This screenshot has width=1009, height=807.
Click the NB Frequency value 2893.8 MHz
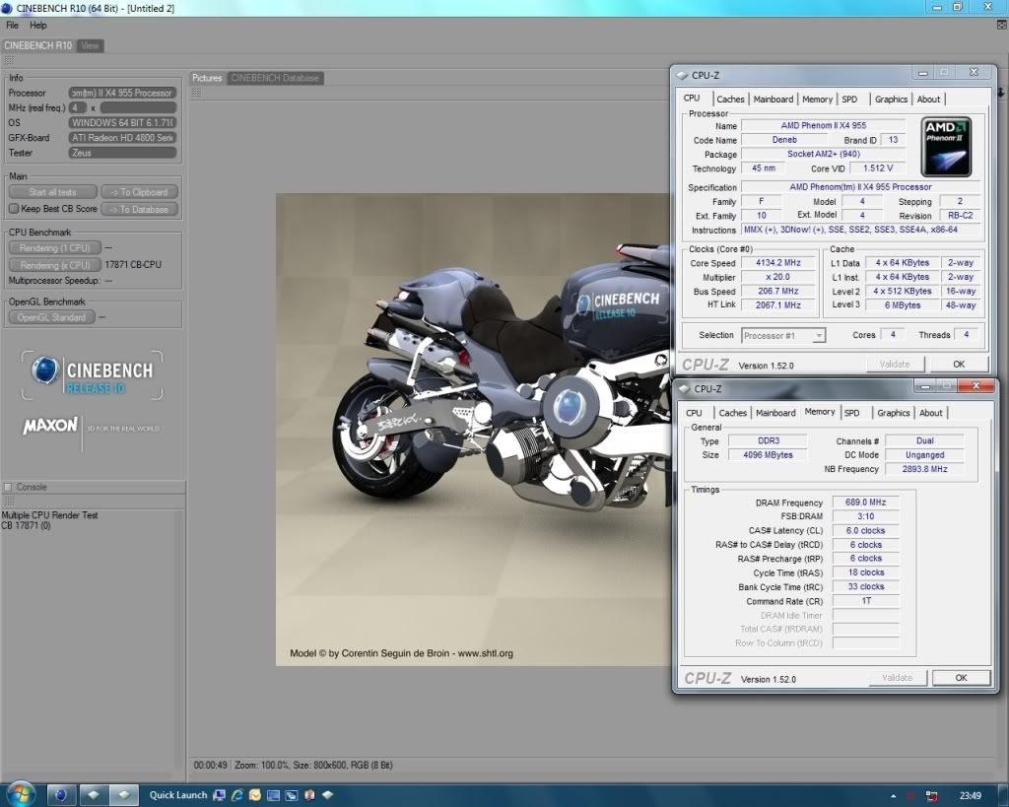(924, 469)
